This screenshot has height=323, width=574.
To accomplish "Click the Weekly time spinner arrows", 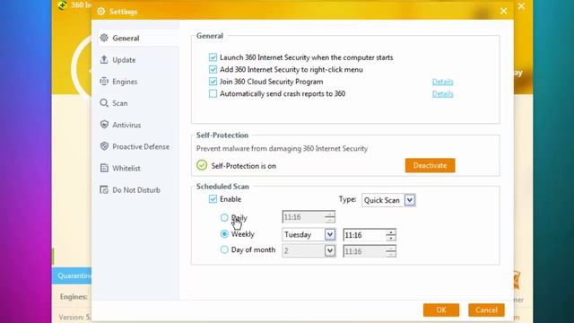I will click(391, 235).
